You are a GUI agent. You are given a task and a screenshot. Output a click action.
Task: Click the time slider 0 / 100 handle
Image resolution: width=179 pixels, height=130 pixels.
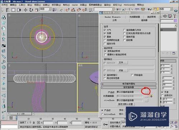pyautogui.click(x=21, y=113)
